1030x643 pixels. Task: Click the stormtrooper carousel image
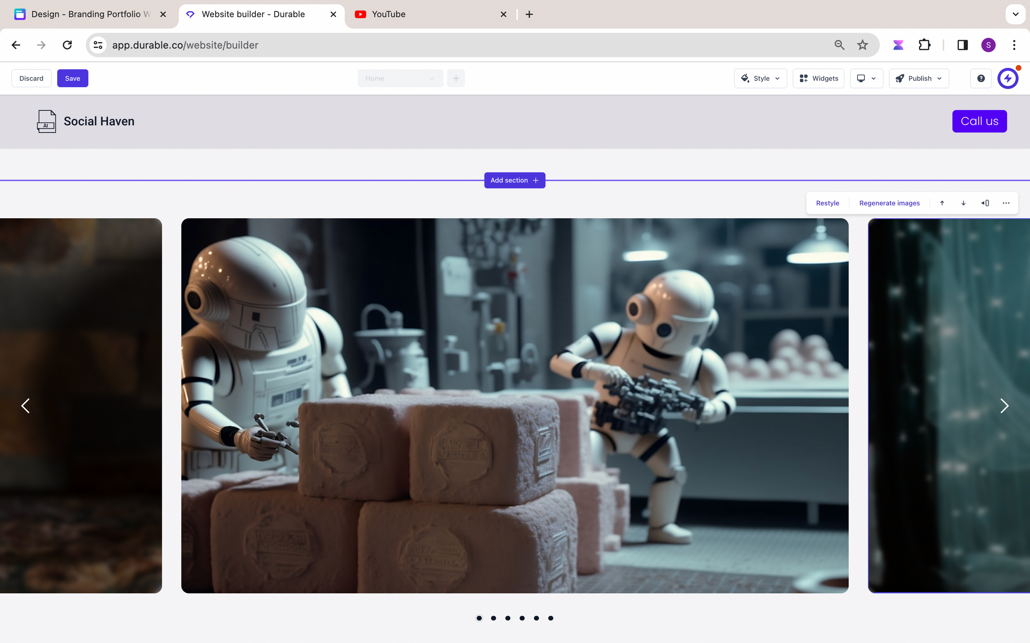point(515,406)
